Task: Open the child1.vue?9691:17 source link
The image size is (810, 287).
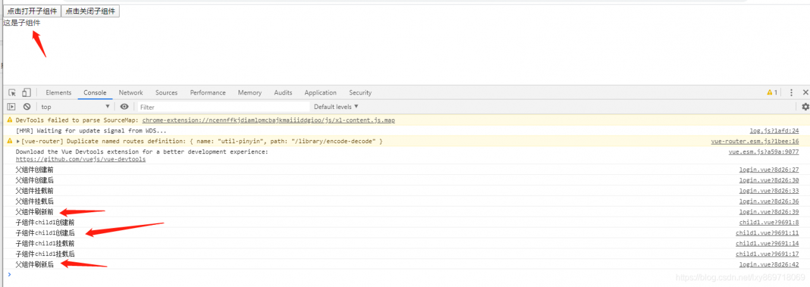Action: (x=767, y=253)
